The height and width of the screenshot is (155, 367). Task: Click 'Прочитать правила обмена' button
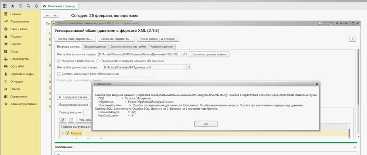(x=209, y=54)
